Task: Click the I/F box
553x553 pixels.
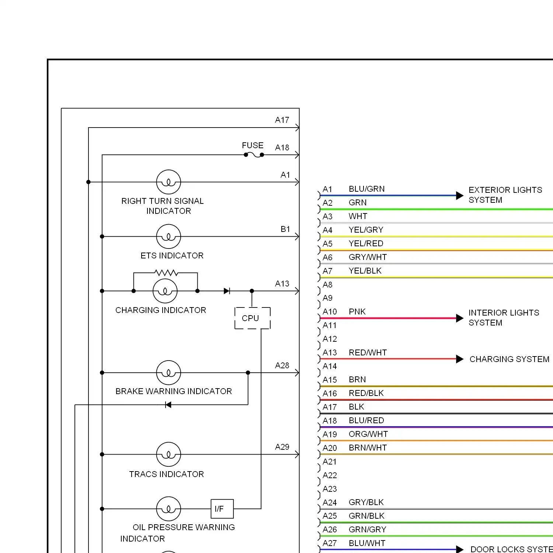Action: click(x=222, y=509)
